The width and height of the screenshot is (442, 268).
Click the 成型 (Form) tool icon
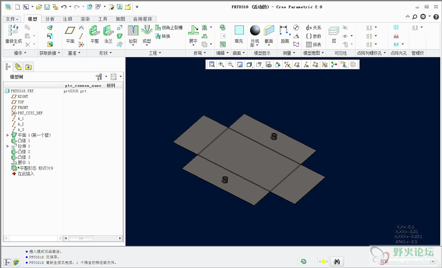tap(147, 31)
